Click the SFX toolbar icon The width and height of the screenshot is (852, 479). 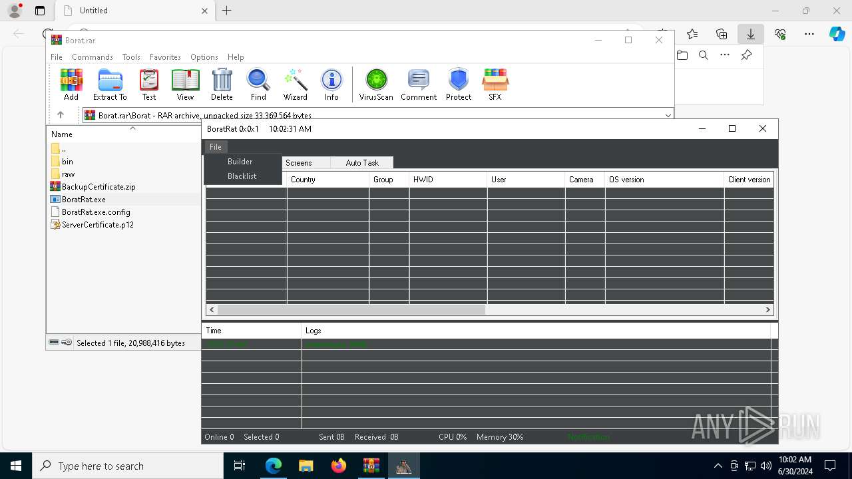(x=495, y=84)
